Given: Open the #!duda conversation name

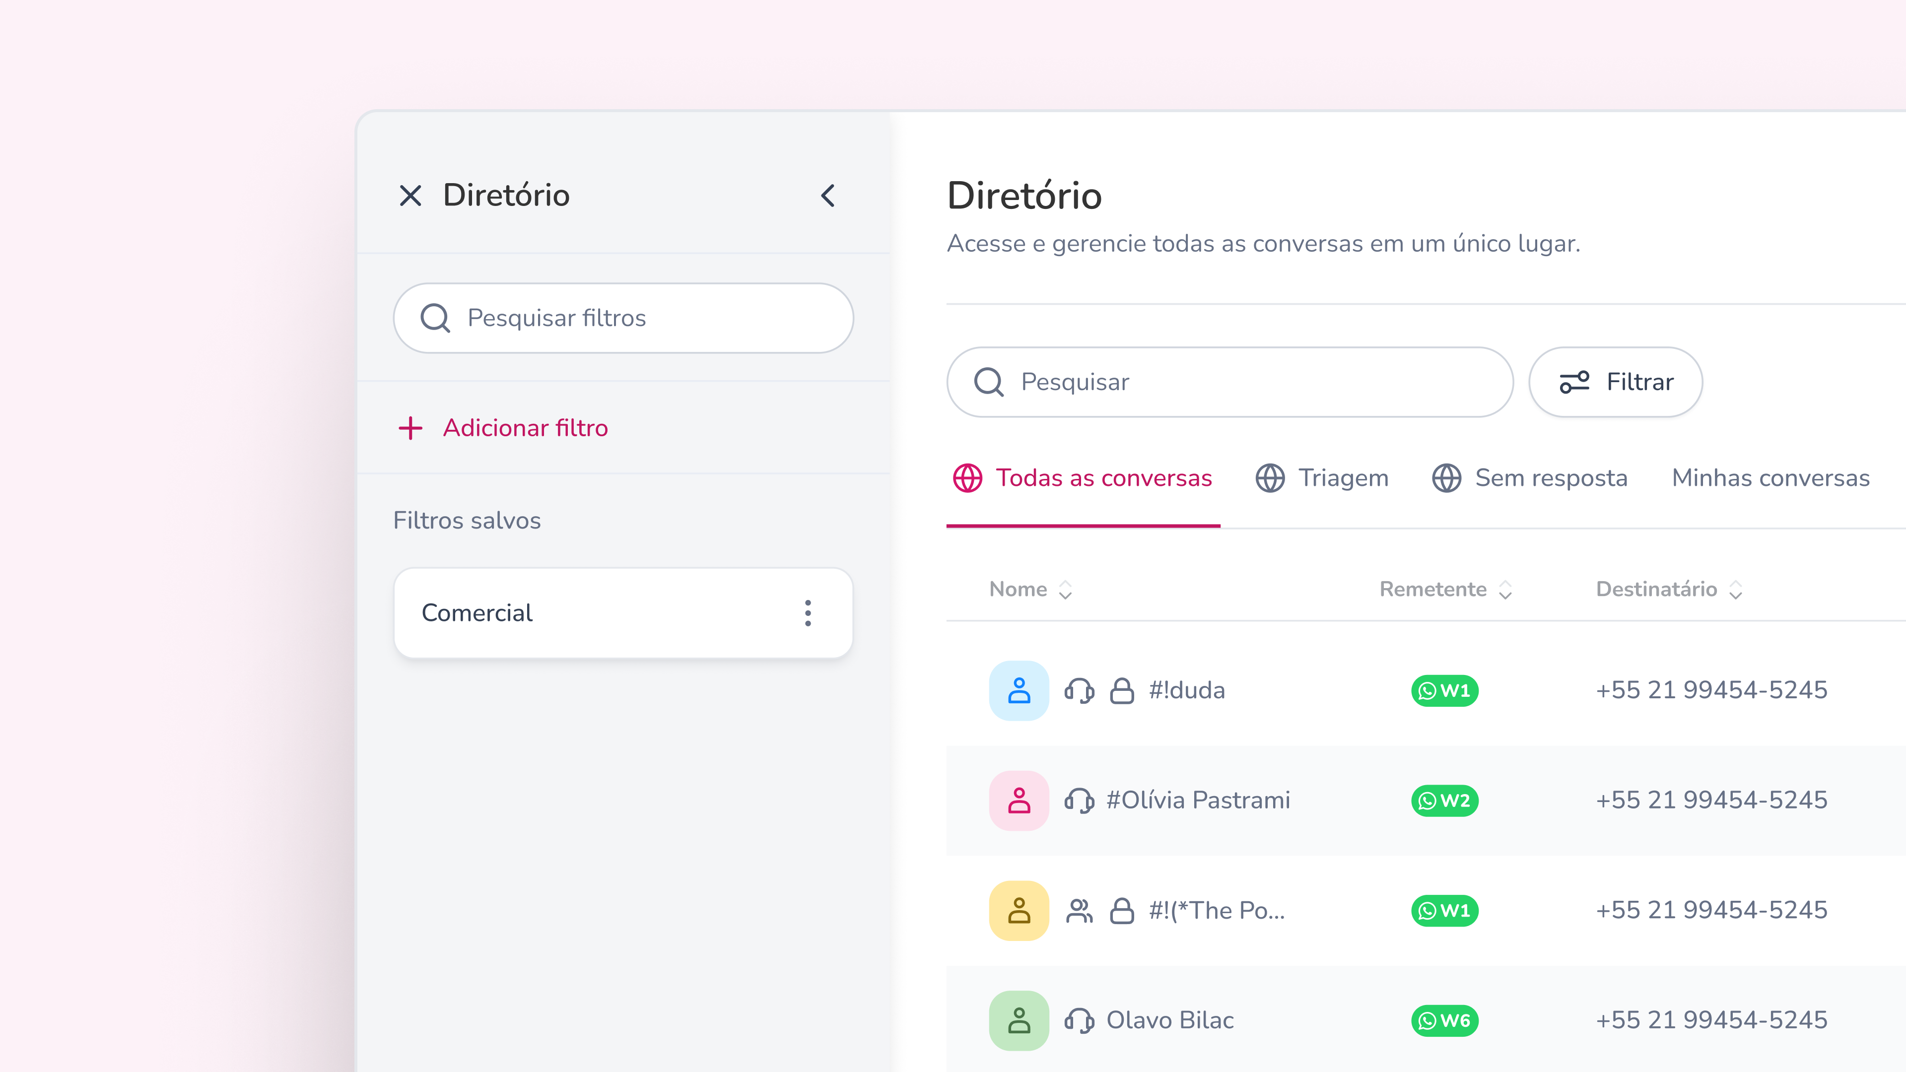Looking at the screenshot, I should [x=1187, y=690].
